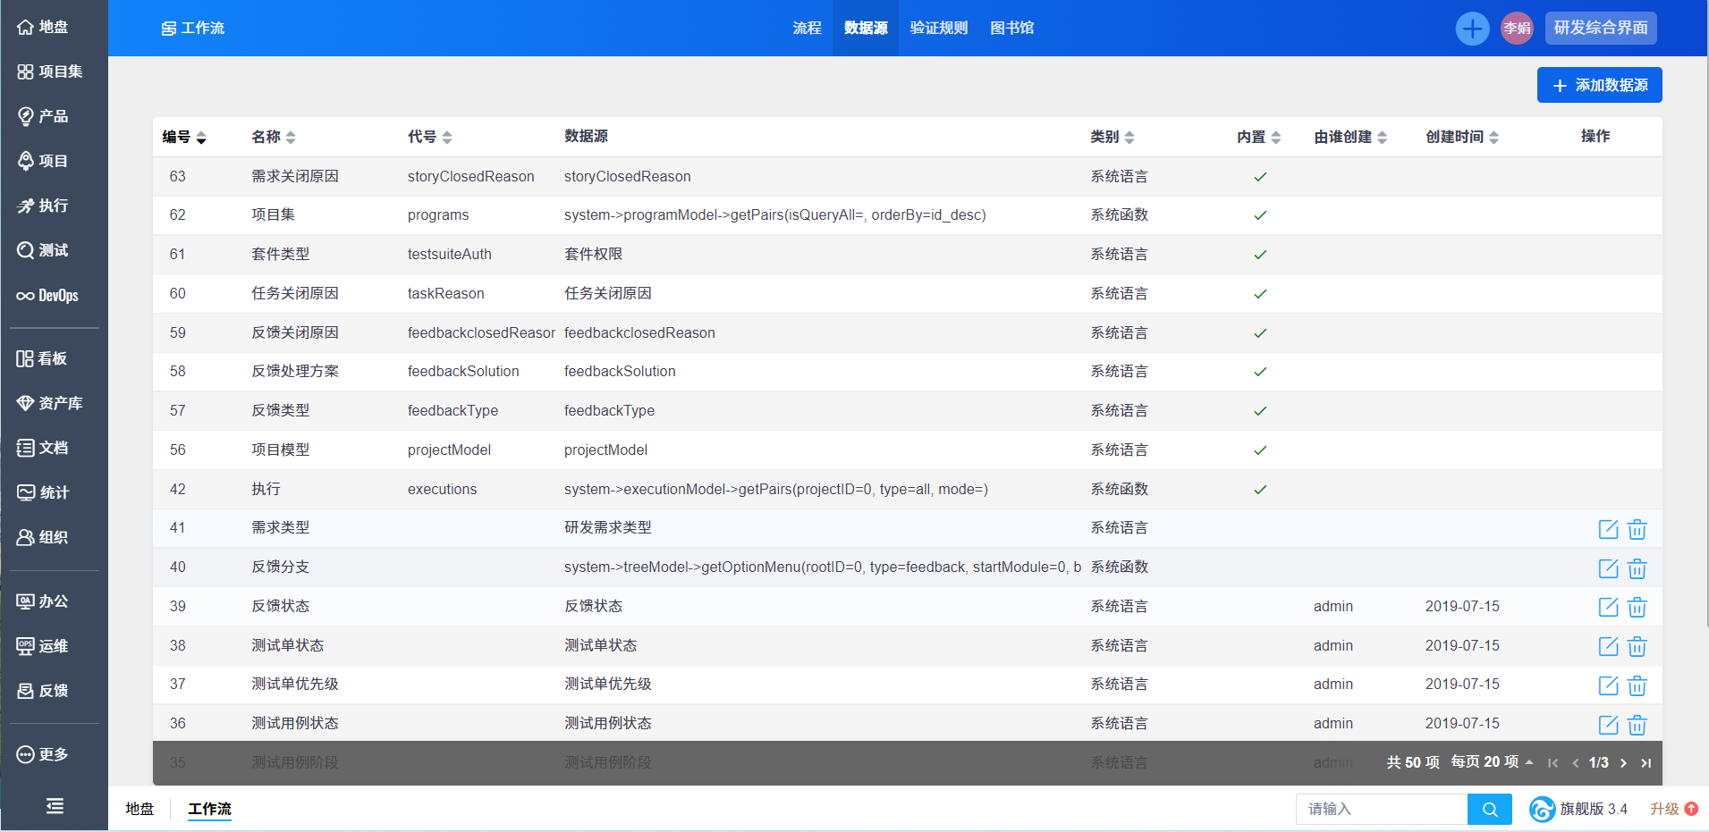Open the DevOps sidebar icon
1709x832 pixels.
coord(48,296)
